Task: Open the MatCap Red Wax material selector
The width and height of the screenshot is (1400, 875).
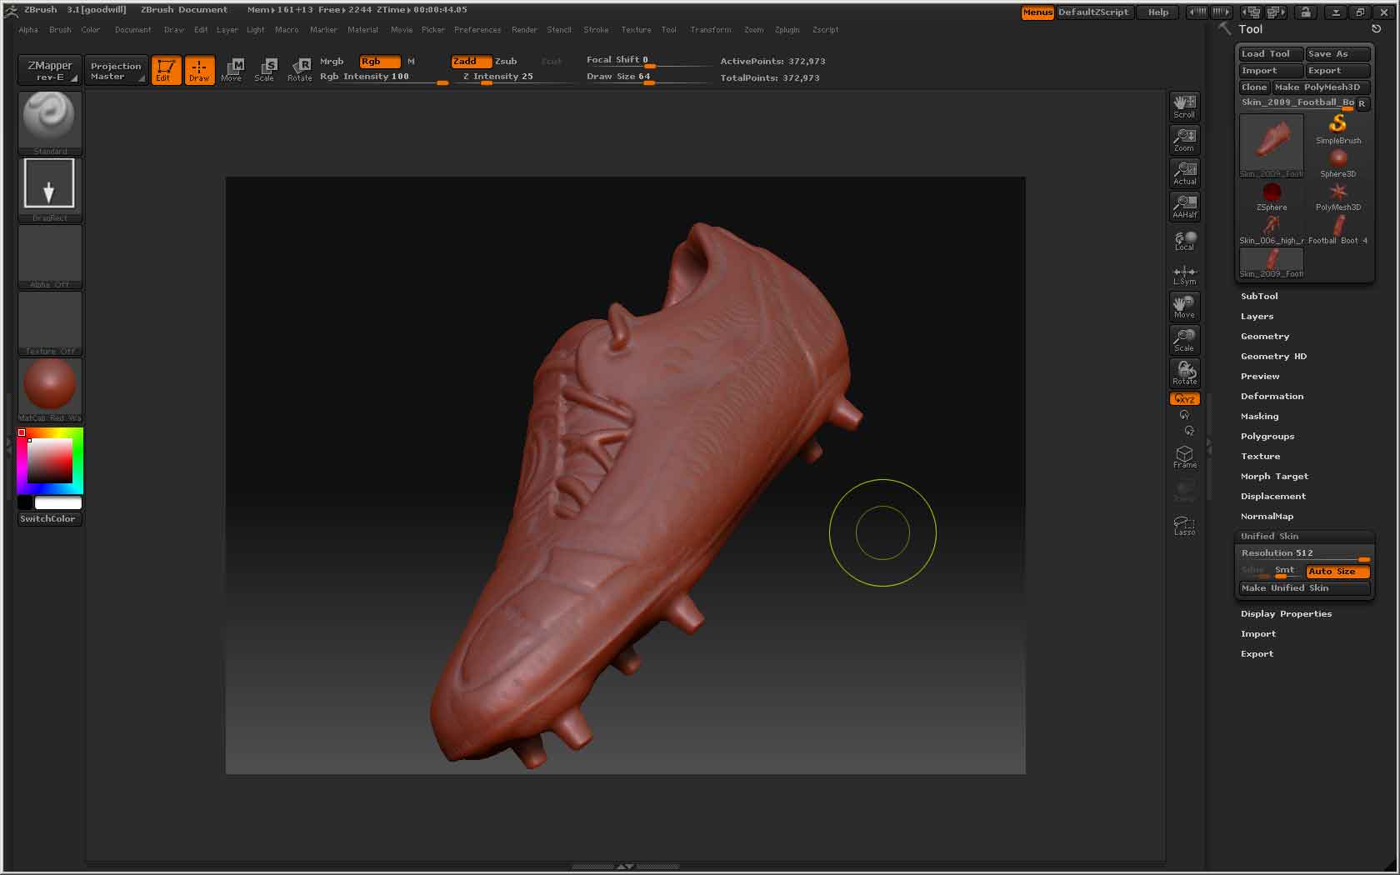Action: (50, 389)
